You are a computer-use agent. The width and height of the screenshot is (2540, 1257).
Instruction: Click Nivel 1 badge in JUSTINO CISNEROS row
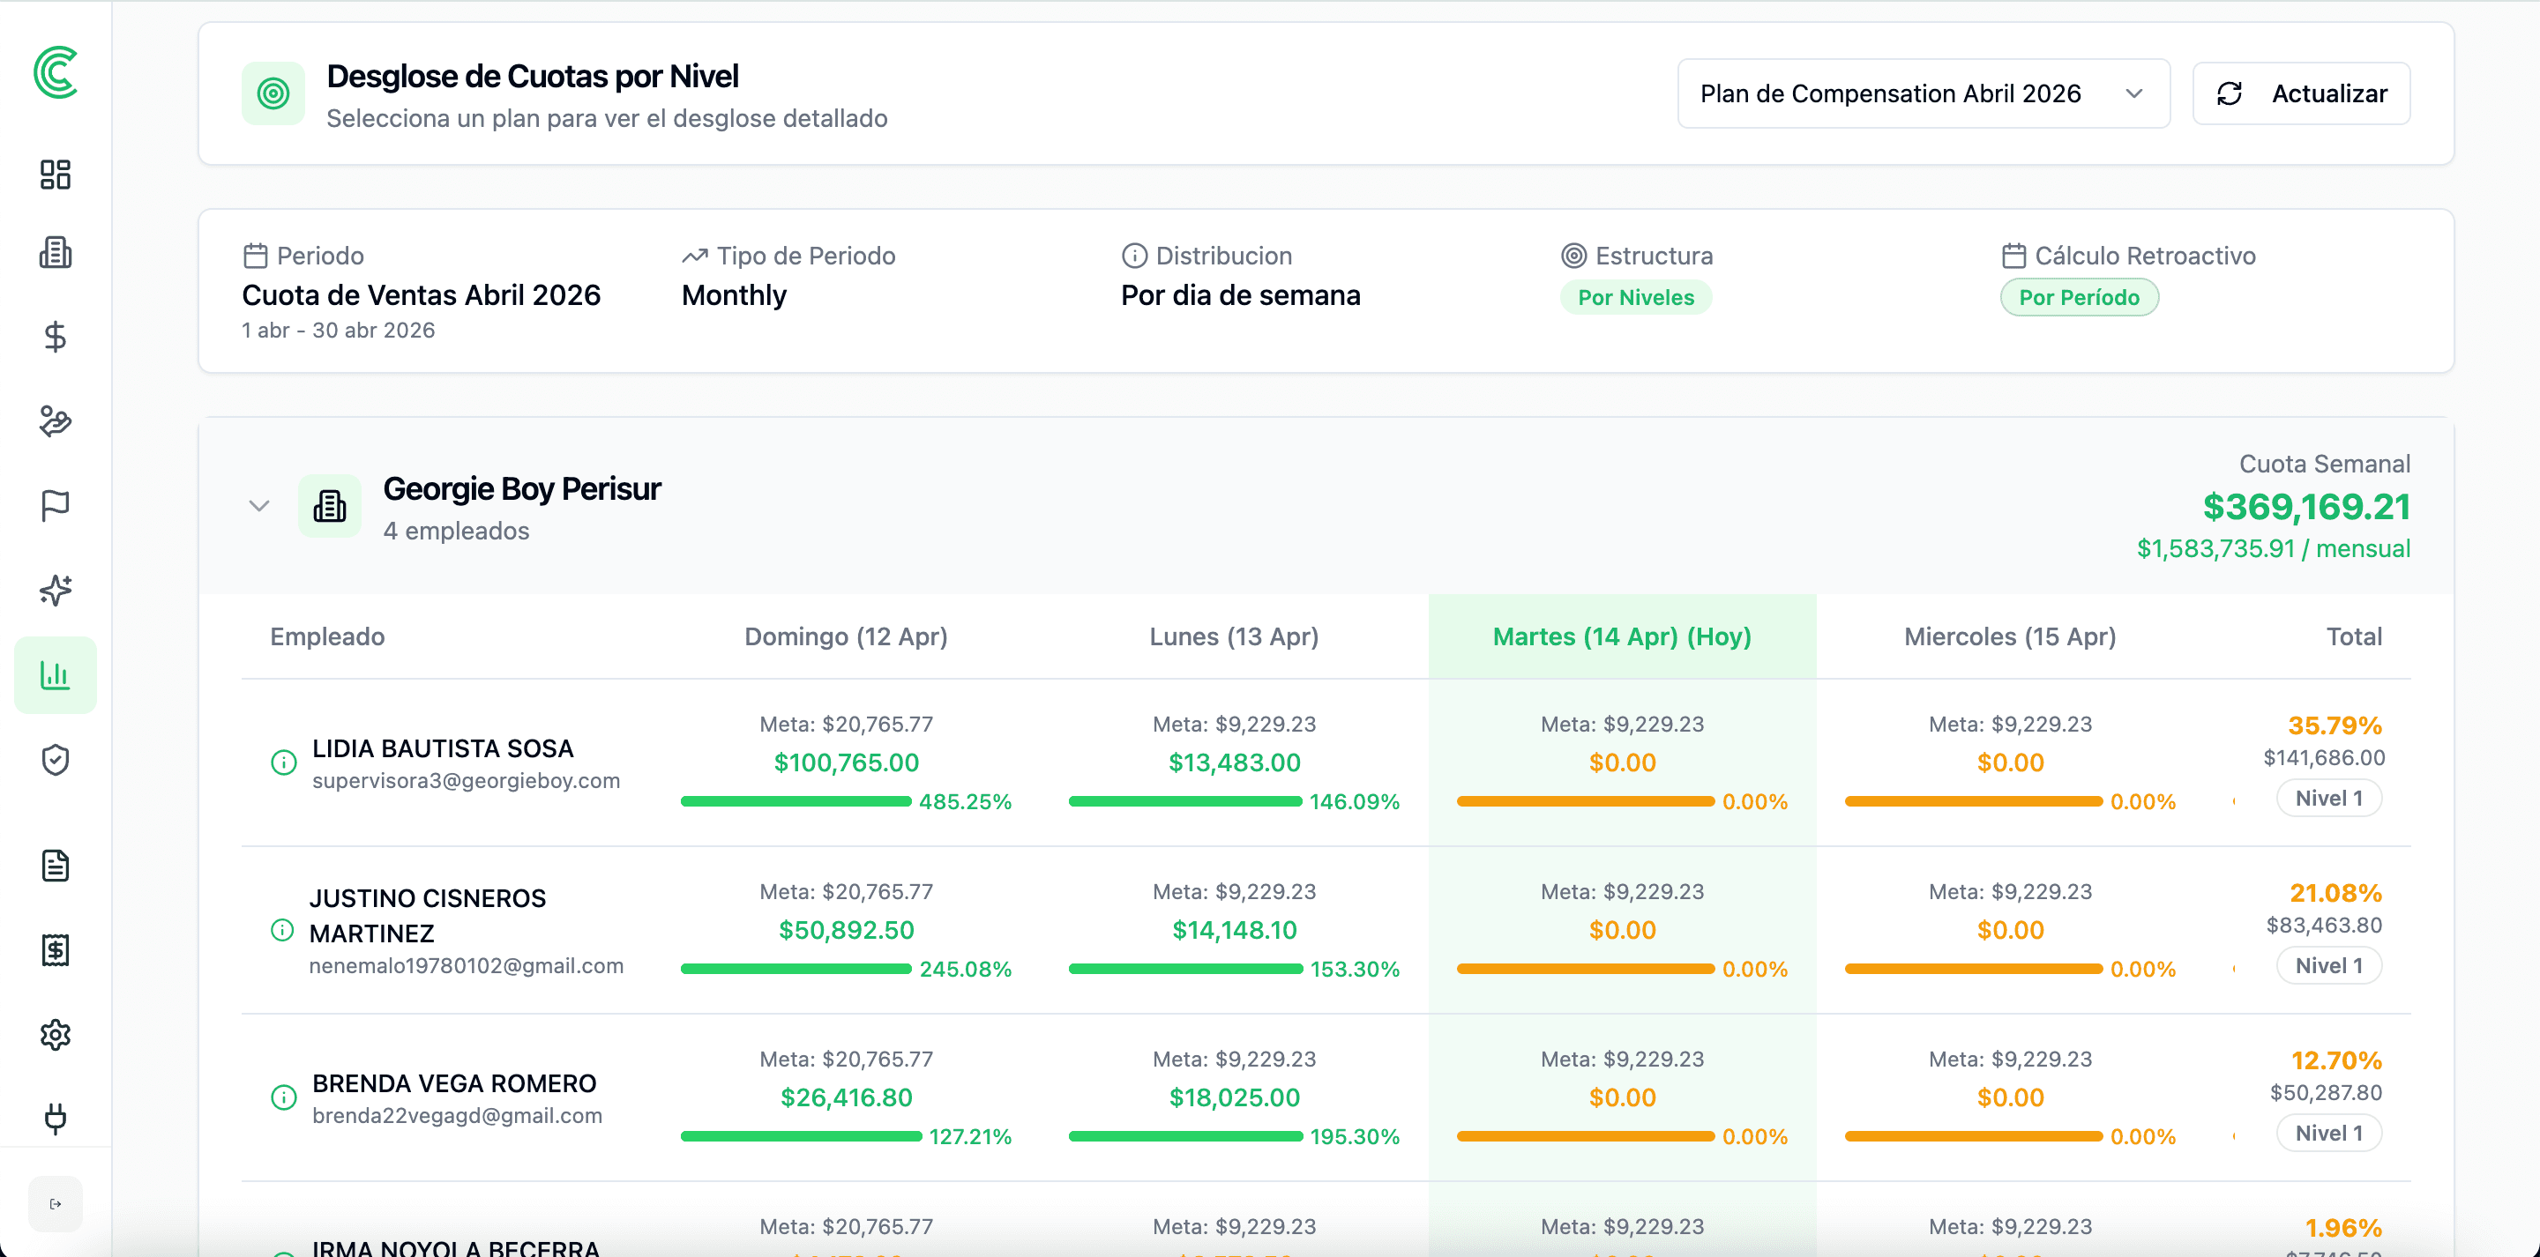point(2329,966)
